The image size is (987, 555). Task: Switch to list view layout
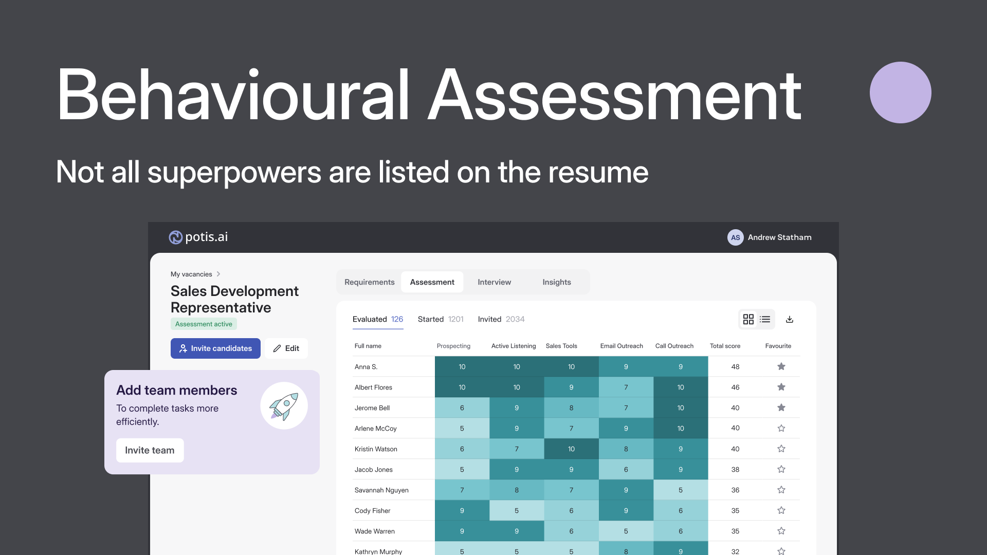click(x=765, y=319)
